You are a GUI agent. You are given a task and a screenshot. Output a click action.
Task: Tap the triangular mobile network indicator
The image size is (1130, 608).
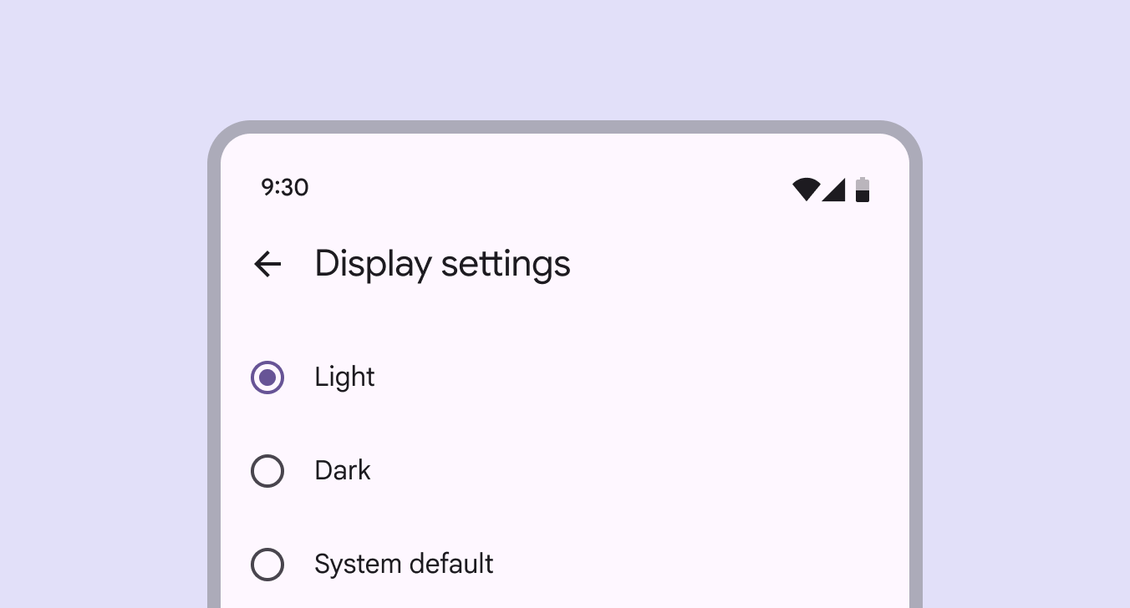point(834,190)
